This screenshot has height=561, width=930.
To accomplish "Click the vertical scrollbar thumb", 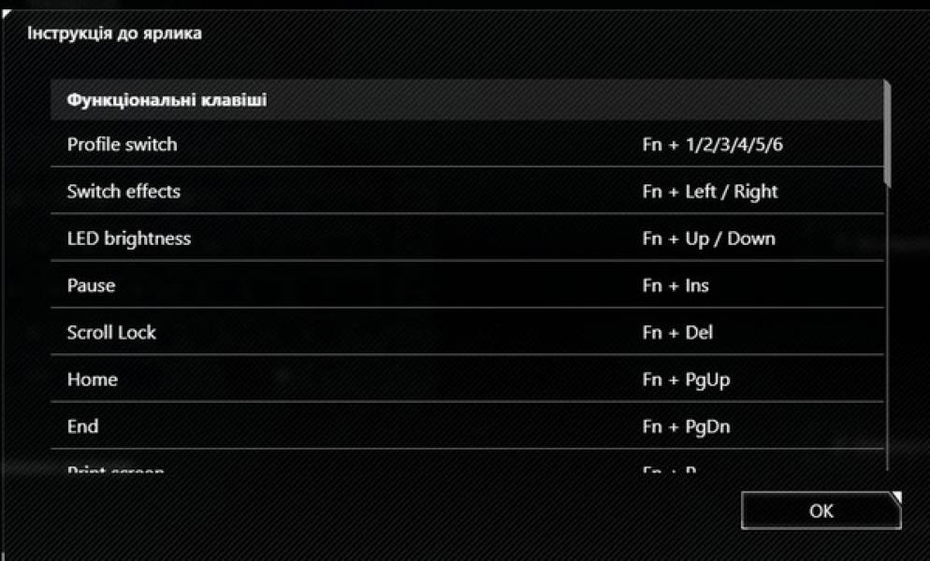I will [887, 133].
